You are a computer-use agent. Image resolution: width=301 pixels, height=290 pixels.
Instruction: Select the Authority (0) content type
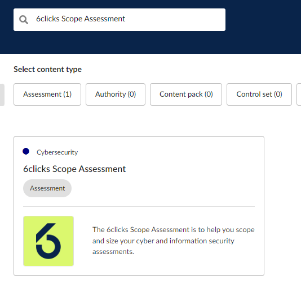coord(116,94)
